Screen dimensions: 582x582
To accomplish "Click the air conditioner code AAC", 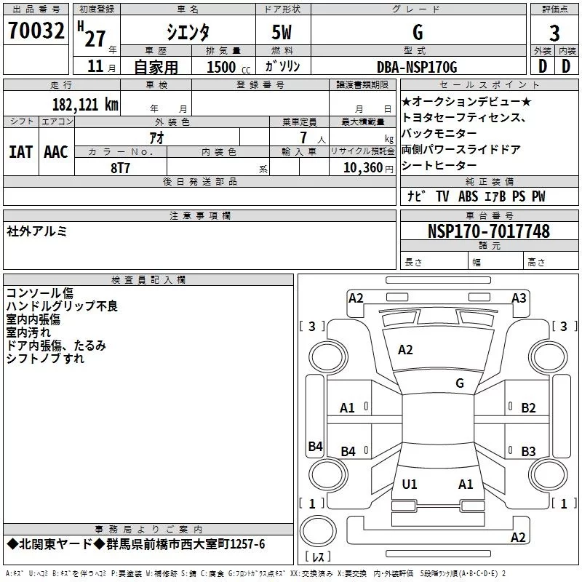I will pyautogui.click(x=56, y=152).
